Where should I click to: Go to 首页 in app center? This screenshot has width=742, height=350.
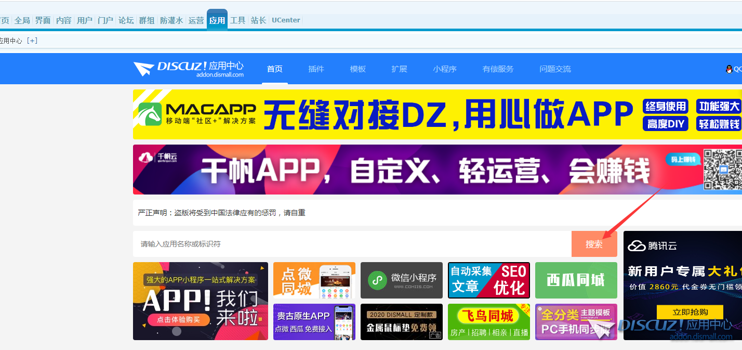click(x=275, y=69)
